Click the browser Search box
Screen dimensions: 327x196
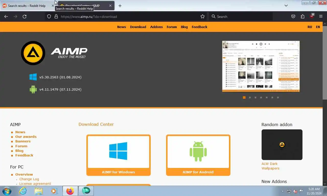pyautogui.click(x=241, y=17)
